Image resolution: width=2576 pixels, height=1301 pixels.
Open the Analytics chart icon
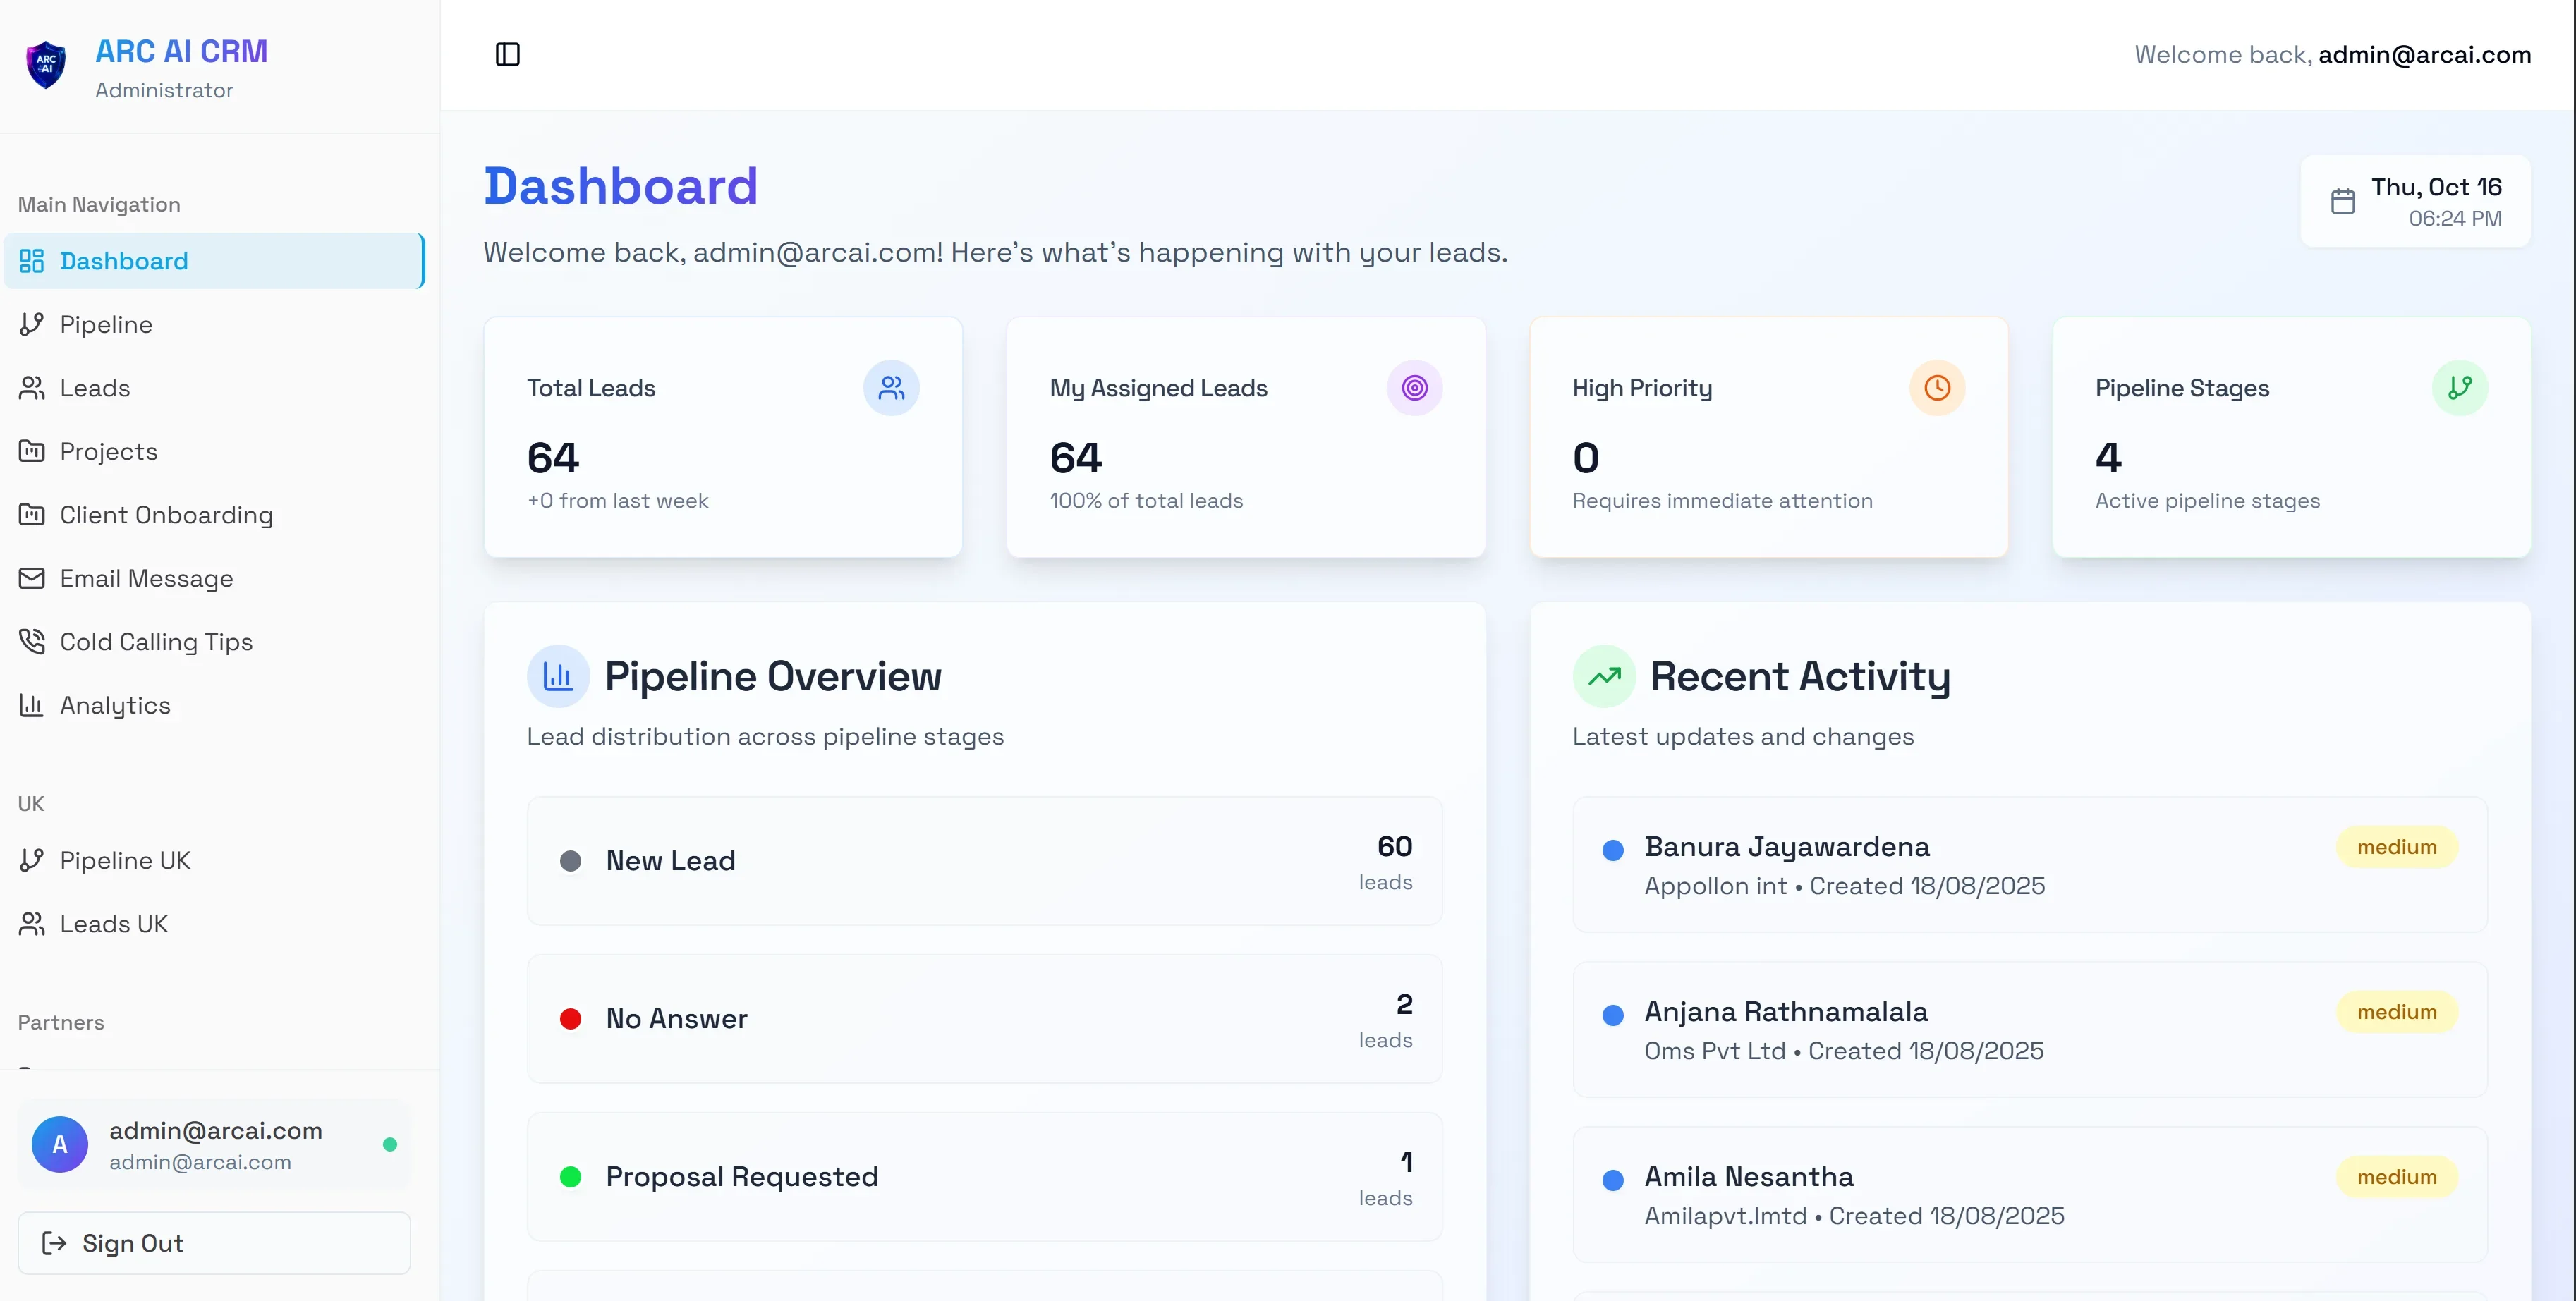(x=31, y=705)
